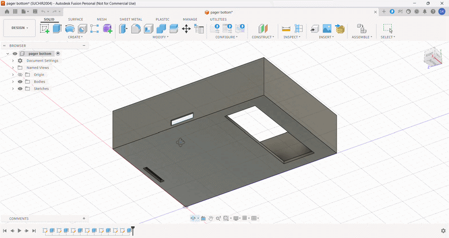Open a new design tab with plus
This screenshot has width=449, height=238.
pos(384,11)
